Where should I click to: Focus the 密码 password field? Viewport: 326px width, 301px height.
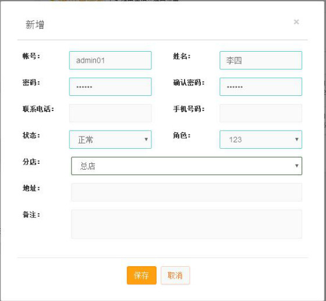click(111, 87)
